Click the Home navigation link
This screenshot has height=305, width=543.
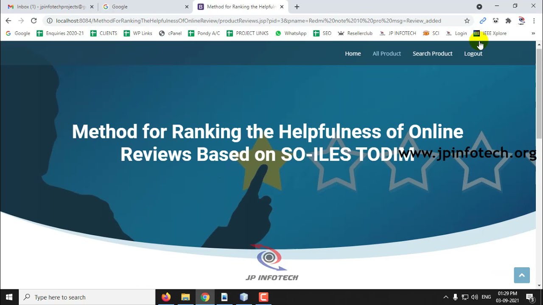(x=353, y=53)
